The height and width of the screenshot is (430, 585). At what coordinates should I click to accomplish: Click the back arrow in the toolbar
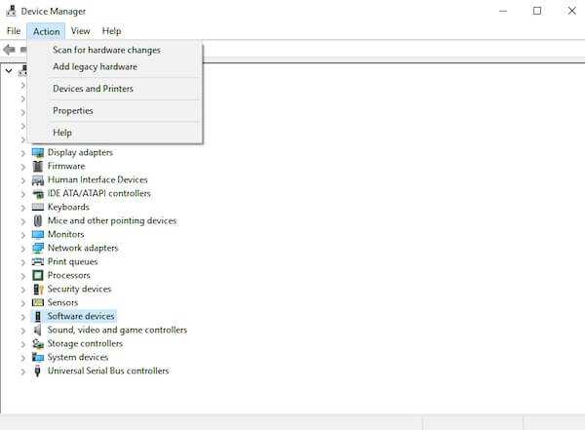pyautogui.click(x=9, y=50)
